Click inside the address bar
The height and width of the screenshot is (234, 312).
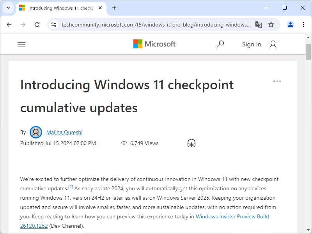pos(156,24)
